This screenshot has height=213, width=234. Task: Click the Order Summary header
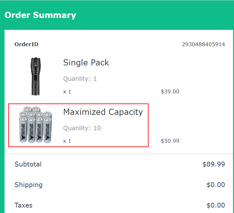(40, 15)
